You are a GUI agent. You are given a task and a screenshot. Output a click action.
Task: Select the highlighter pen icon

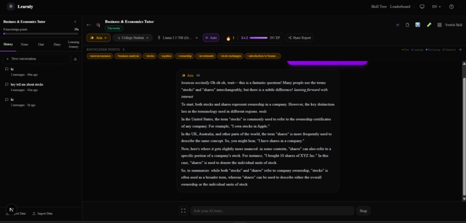pyautogui.click(x=429, y=25)
